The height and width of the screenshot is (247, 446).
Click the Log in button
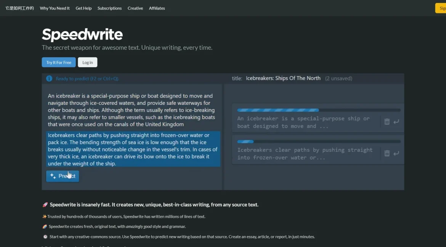tap(88, 62)
